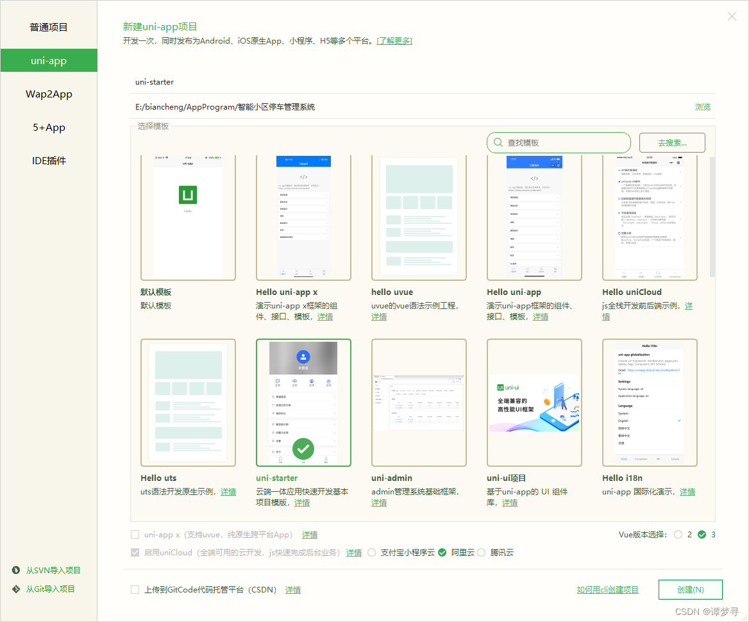Select the Hello uni-app template thumbnail
The image size is (749, 622).
pyautogui.click(x=534, y=217)
